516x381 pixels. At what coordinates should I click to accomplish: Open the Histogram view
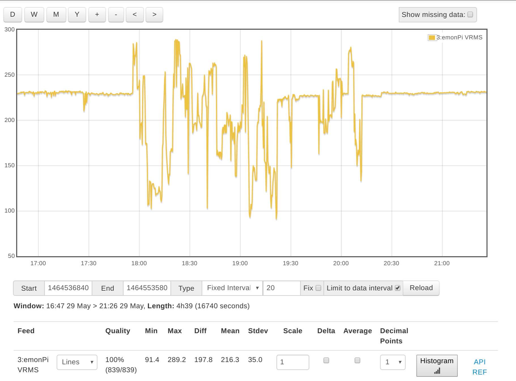tap(437, 366)
